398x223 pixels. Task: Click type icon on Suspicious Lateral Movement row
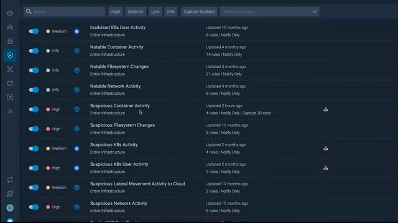click(x=76, y=187)
